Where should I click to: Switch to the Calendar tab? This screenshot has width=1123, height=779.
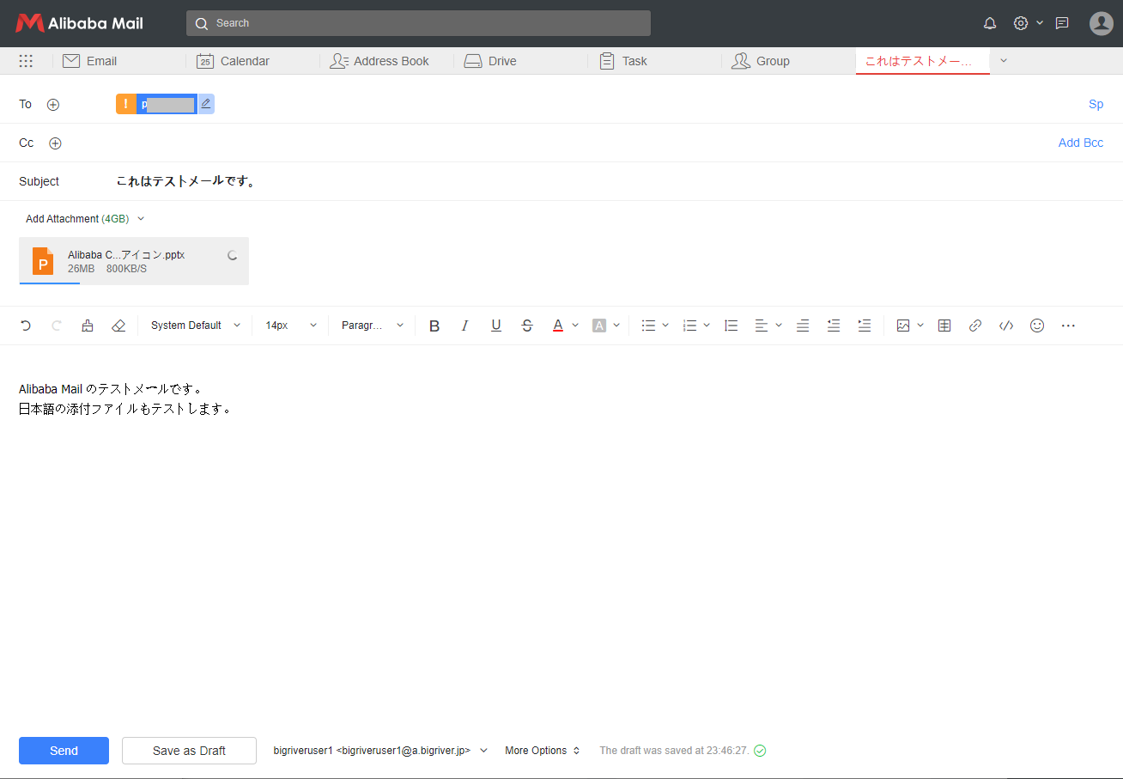point(245,61)
